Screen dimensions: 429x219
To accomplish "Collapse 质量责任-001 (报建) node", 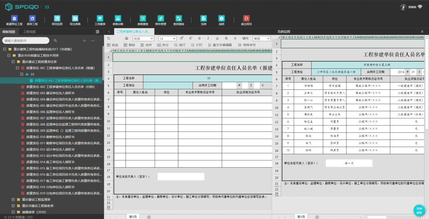I will (18, 68).
